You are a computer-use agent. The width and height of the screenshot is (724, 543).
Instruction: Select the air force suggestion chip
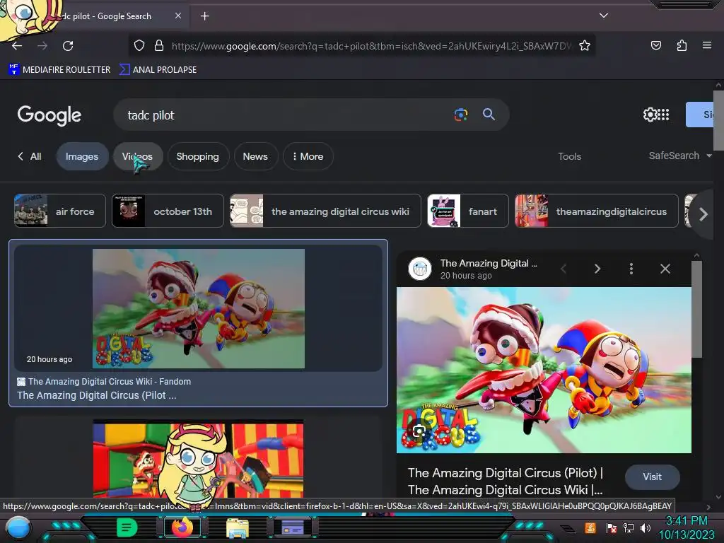(x=60, y=211)
